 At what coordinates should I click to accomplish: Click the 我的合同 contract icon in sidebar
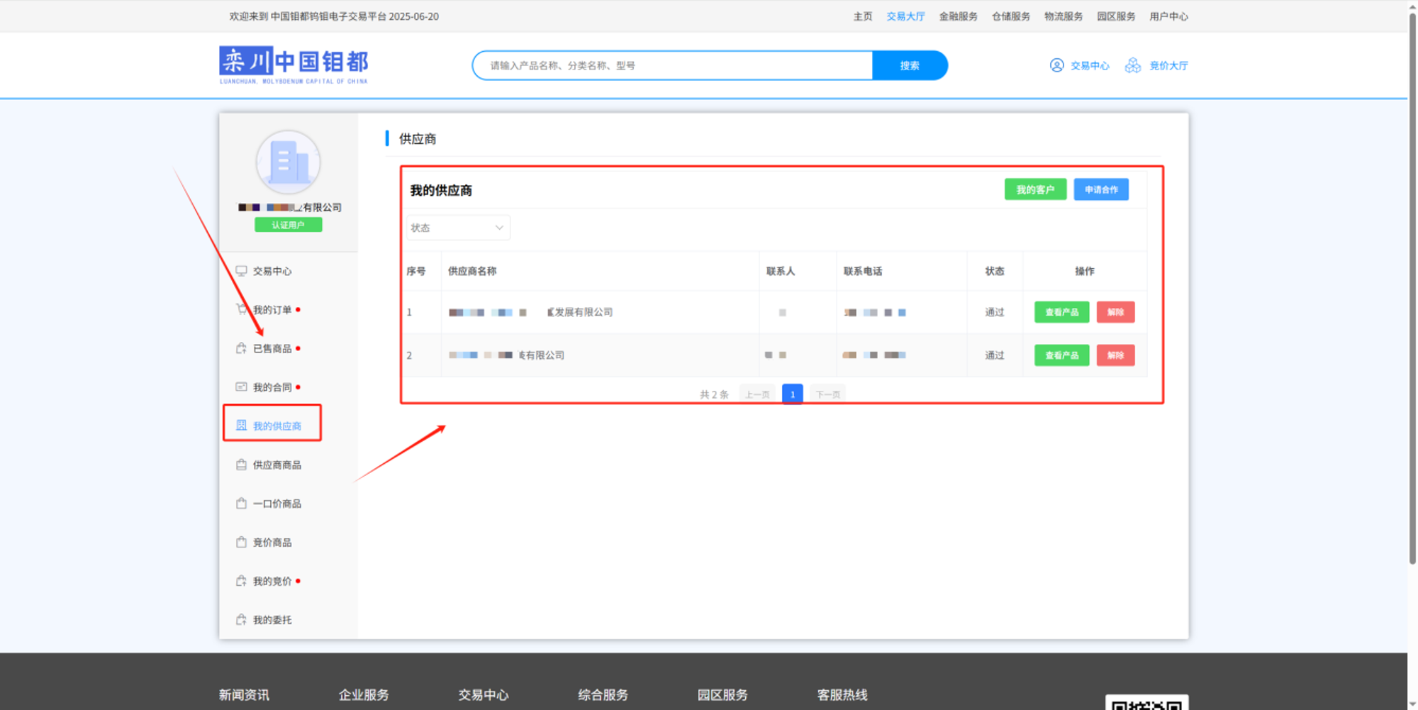241,387
